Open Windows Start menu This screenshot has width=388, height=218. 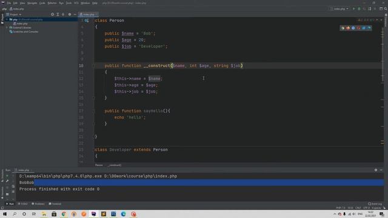5,214
